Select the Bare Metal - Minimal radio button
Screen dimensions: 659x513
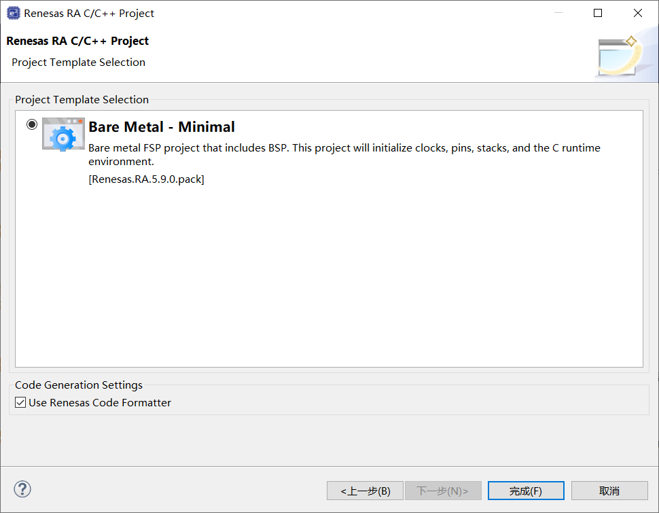(32, 124)
